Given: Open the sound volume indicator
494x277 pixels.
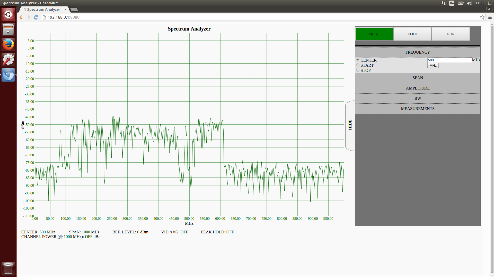Looking at the screenshot, I should [469, 3].
